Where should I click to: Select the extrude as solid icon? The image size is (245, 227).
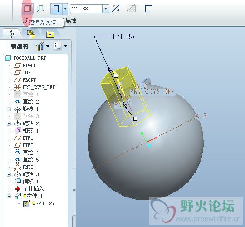[x=28, y=9]
